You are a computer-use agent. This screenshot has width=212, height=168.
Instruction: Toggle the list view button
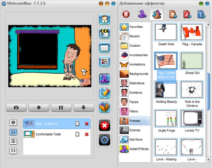point(14,132)
